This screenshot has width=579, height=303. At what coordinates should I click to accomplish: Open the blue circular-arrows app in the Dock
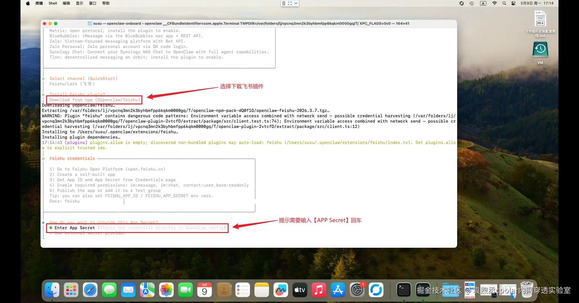(x=376, y=290)
